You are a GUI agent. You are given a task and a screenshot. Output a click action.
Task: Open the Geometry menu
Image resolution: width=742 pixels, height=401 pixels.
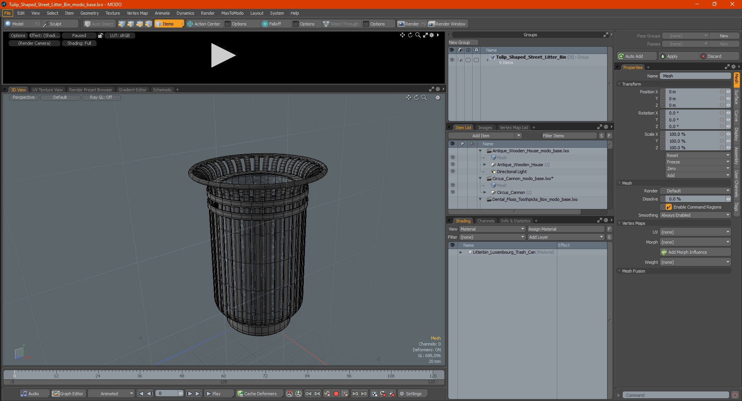click(89, 13)
